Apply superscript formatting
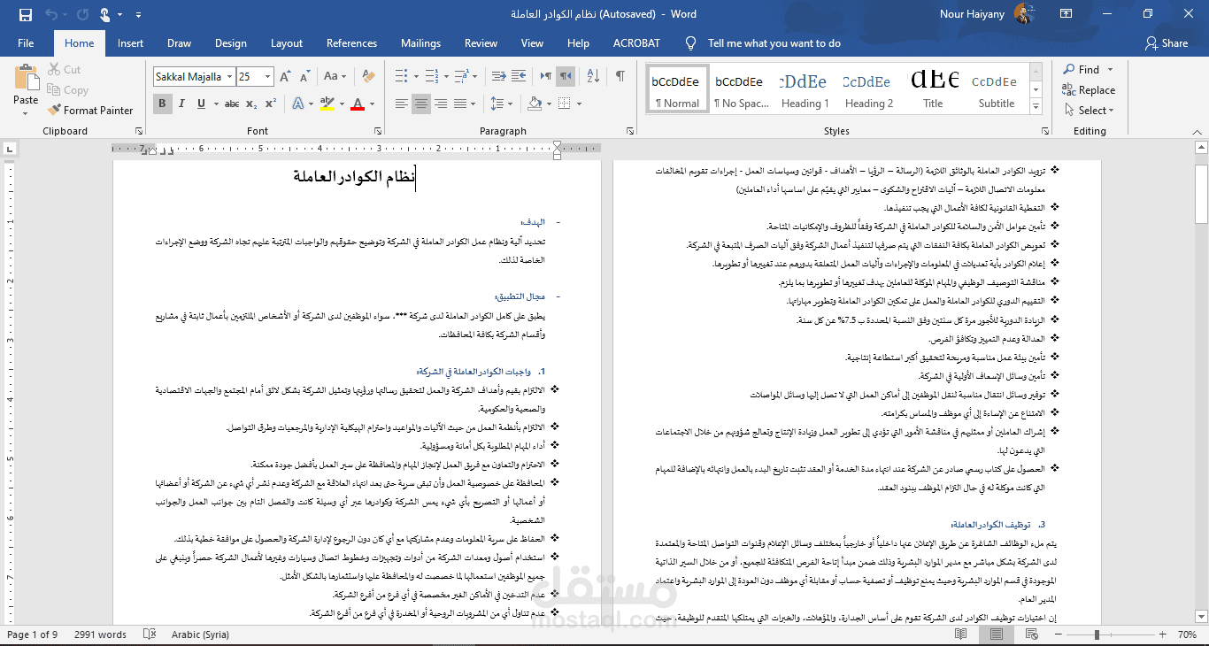Image resolution: width=1209 pixels, height=646 pixels. pos(271,104)
